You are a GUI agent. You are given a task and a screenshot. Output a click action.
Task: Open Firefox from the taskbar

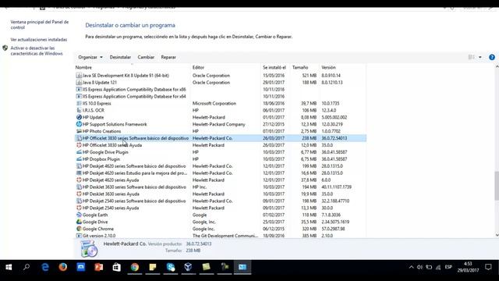[63, 267]
